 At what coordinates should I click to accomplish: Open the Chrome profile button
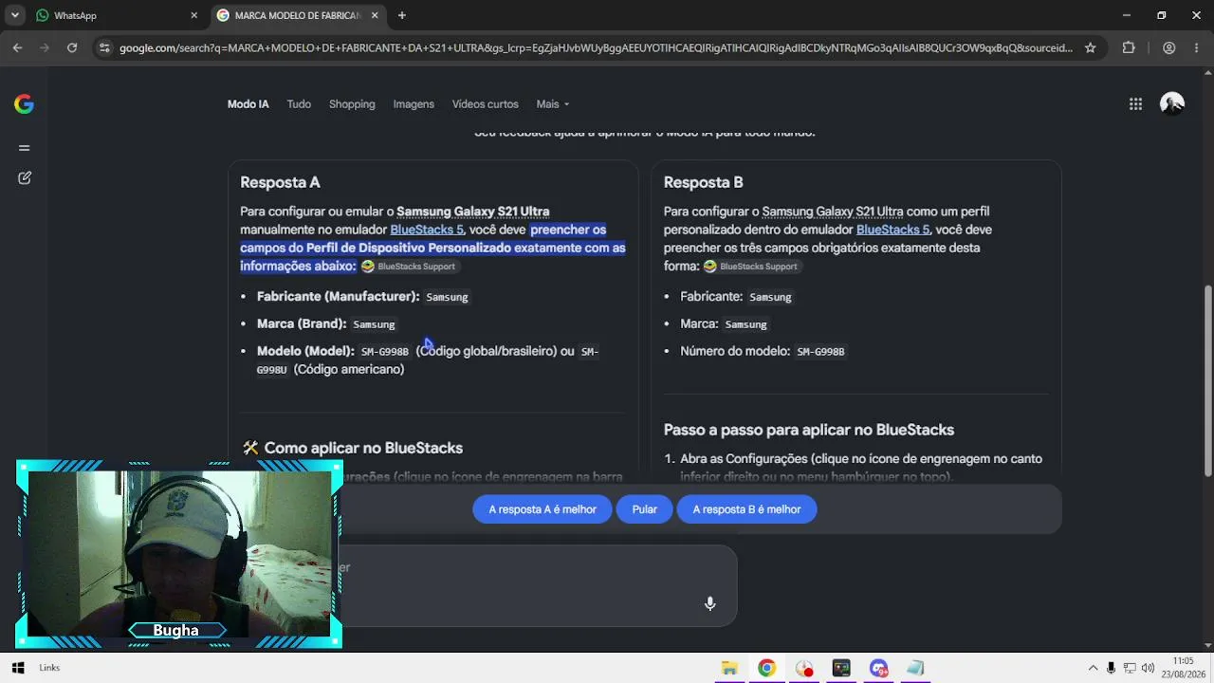pyautogui.click(x=1169, y=47)
